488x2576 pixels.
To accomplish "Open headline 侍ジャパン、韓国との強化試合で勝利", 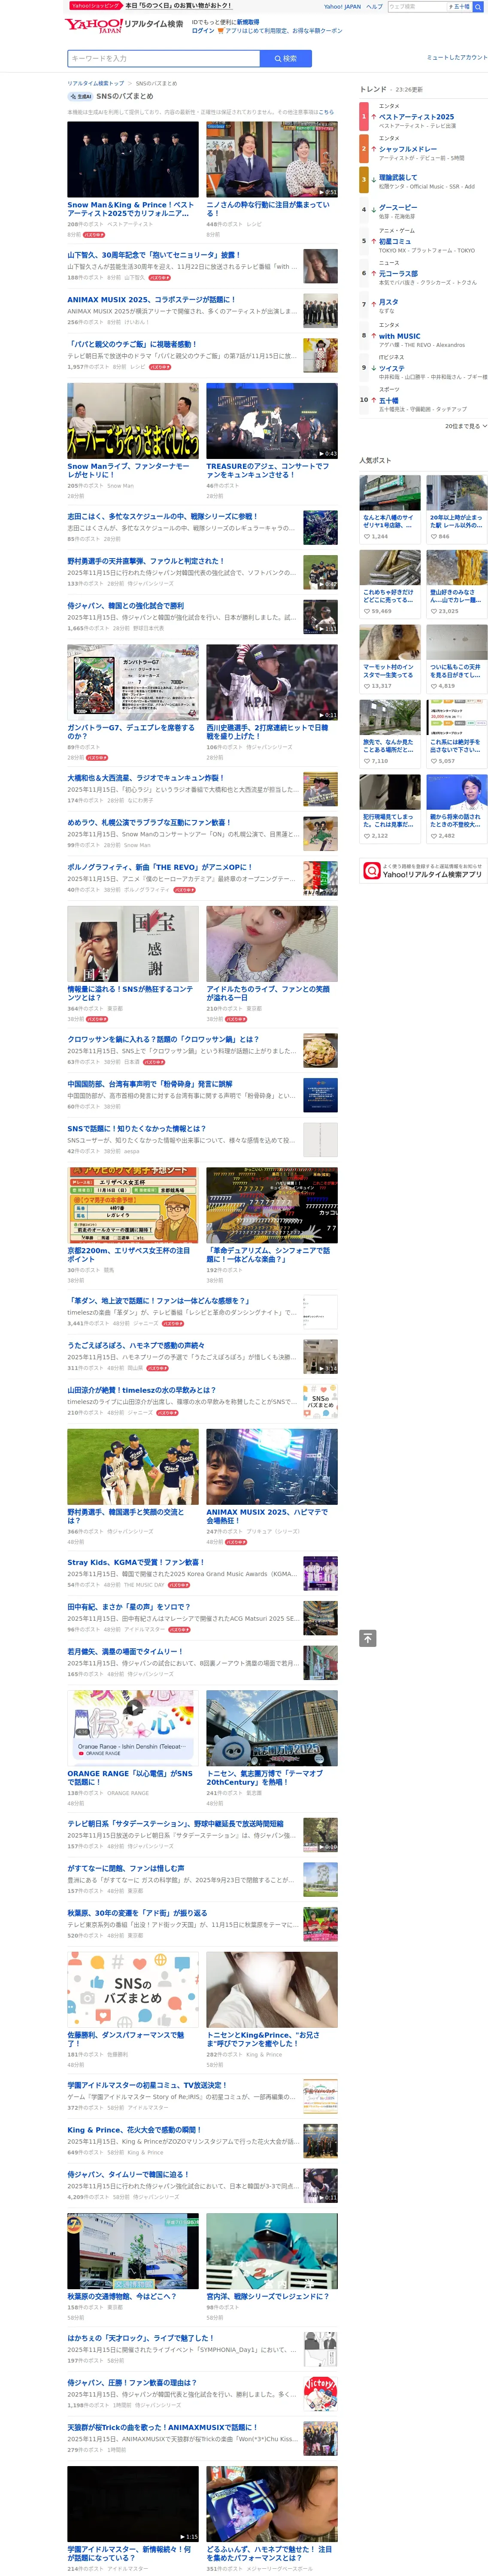I will 125,606.
